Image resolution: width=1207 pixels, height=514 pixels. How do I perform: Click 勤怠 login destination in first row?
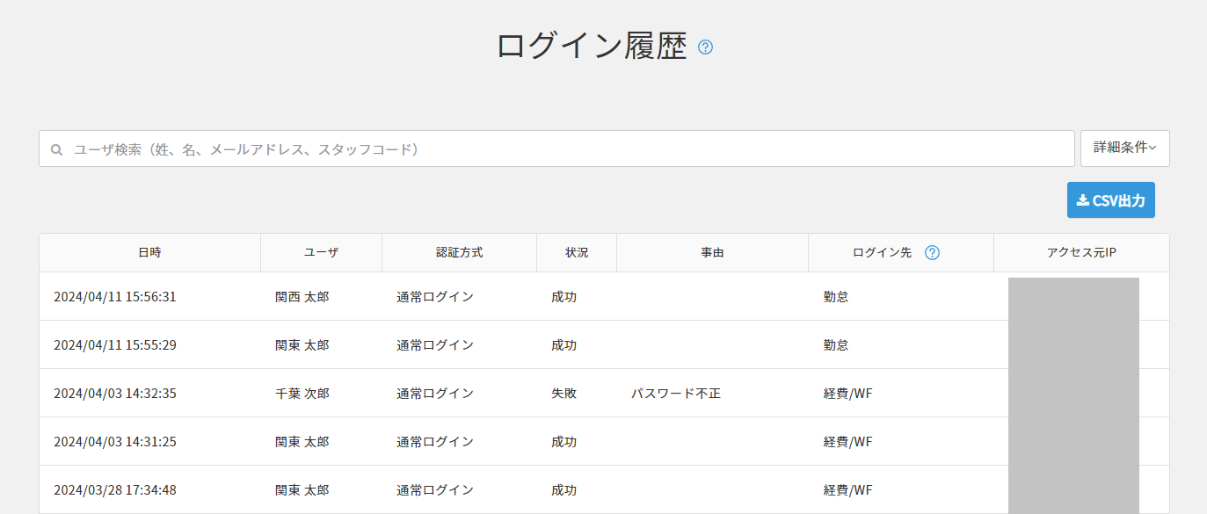click(x=836, y=297)
